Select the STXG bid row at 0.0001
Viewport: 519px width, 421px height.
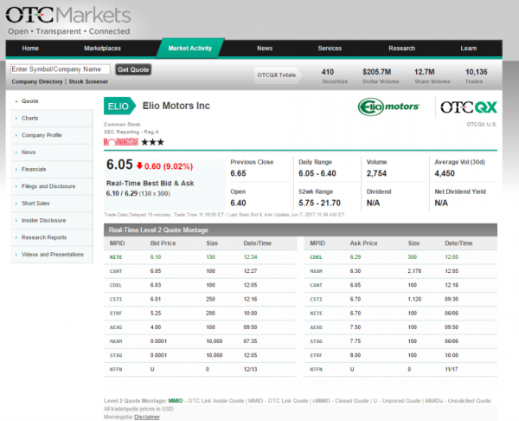[201, 355]
